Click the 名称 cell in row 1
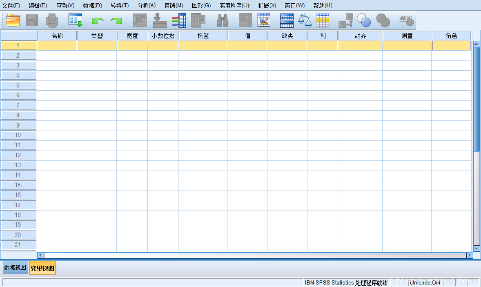This screenshot has height=287, width=481. (57, 46)
